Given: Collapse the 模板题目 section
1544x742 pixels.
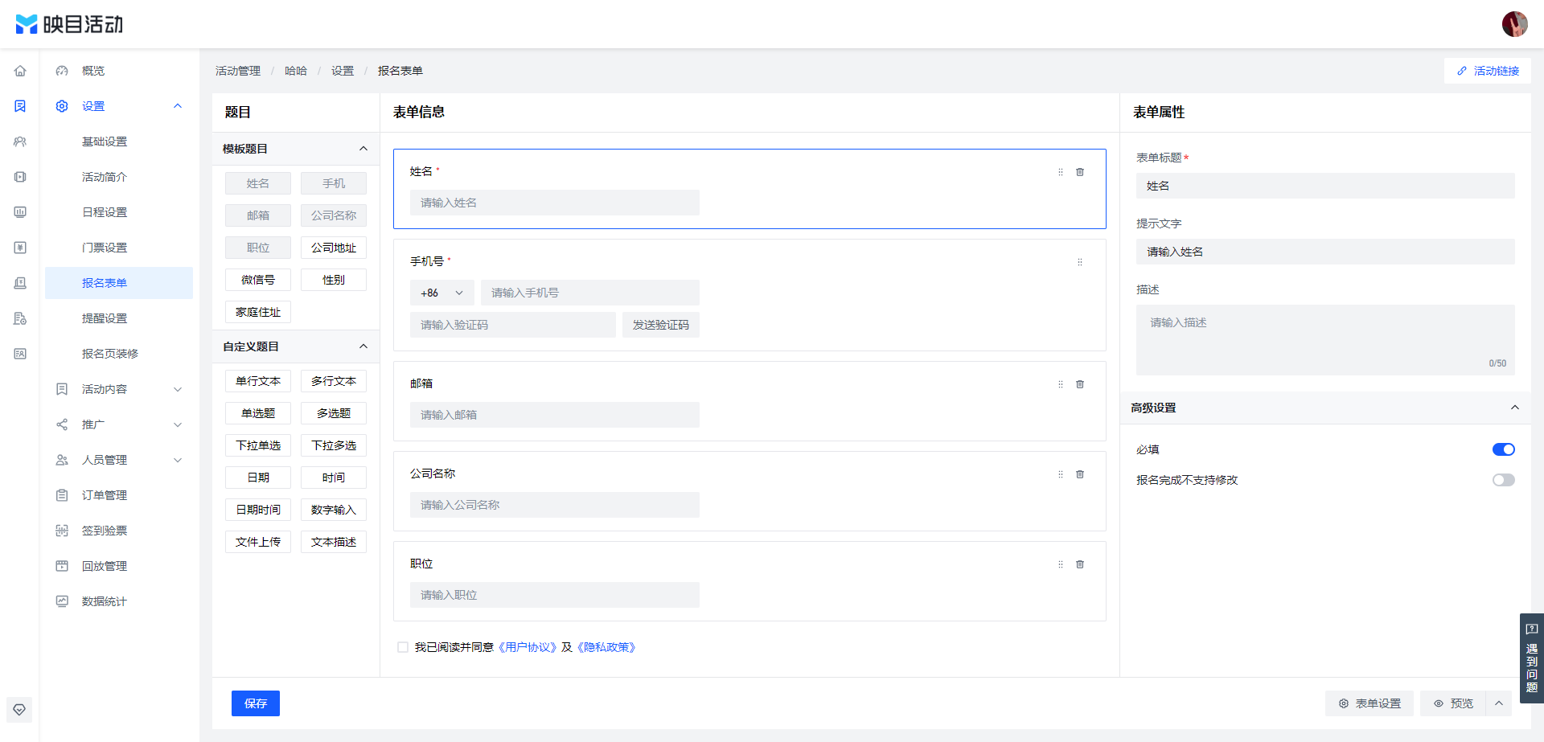Looking at the screenshot, I should (363, 149).
